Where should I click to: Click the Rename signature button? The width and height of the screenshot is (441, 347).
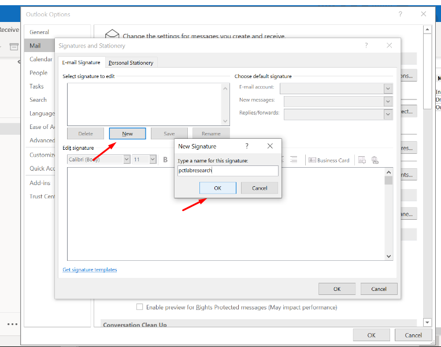[x=211, y=134]
